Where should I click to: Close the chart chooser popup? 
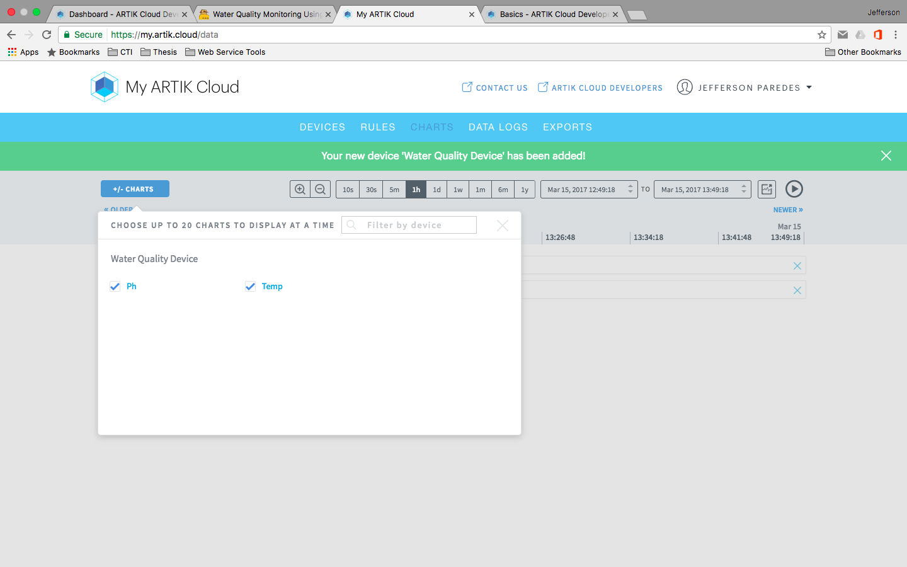tap(503, 226)
